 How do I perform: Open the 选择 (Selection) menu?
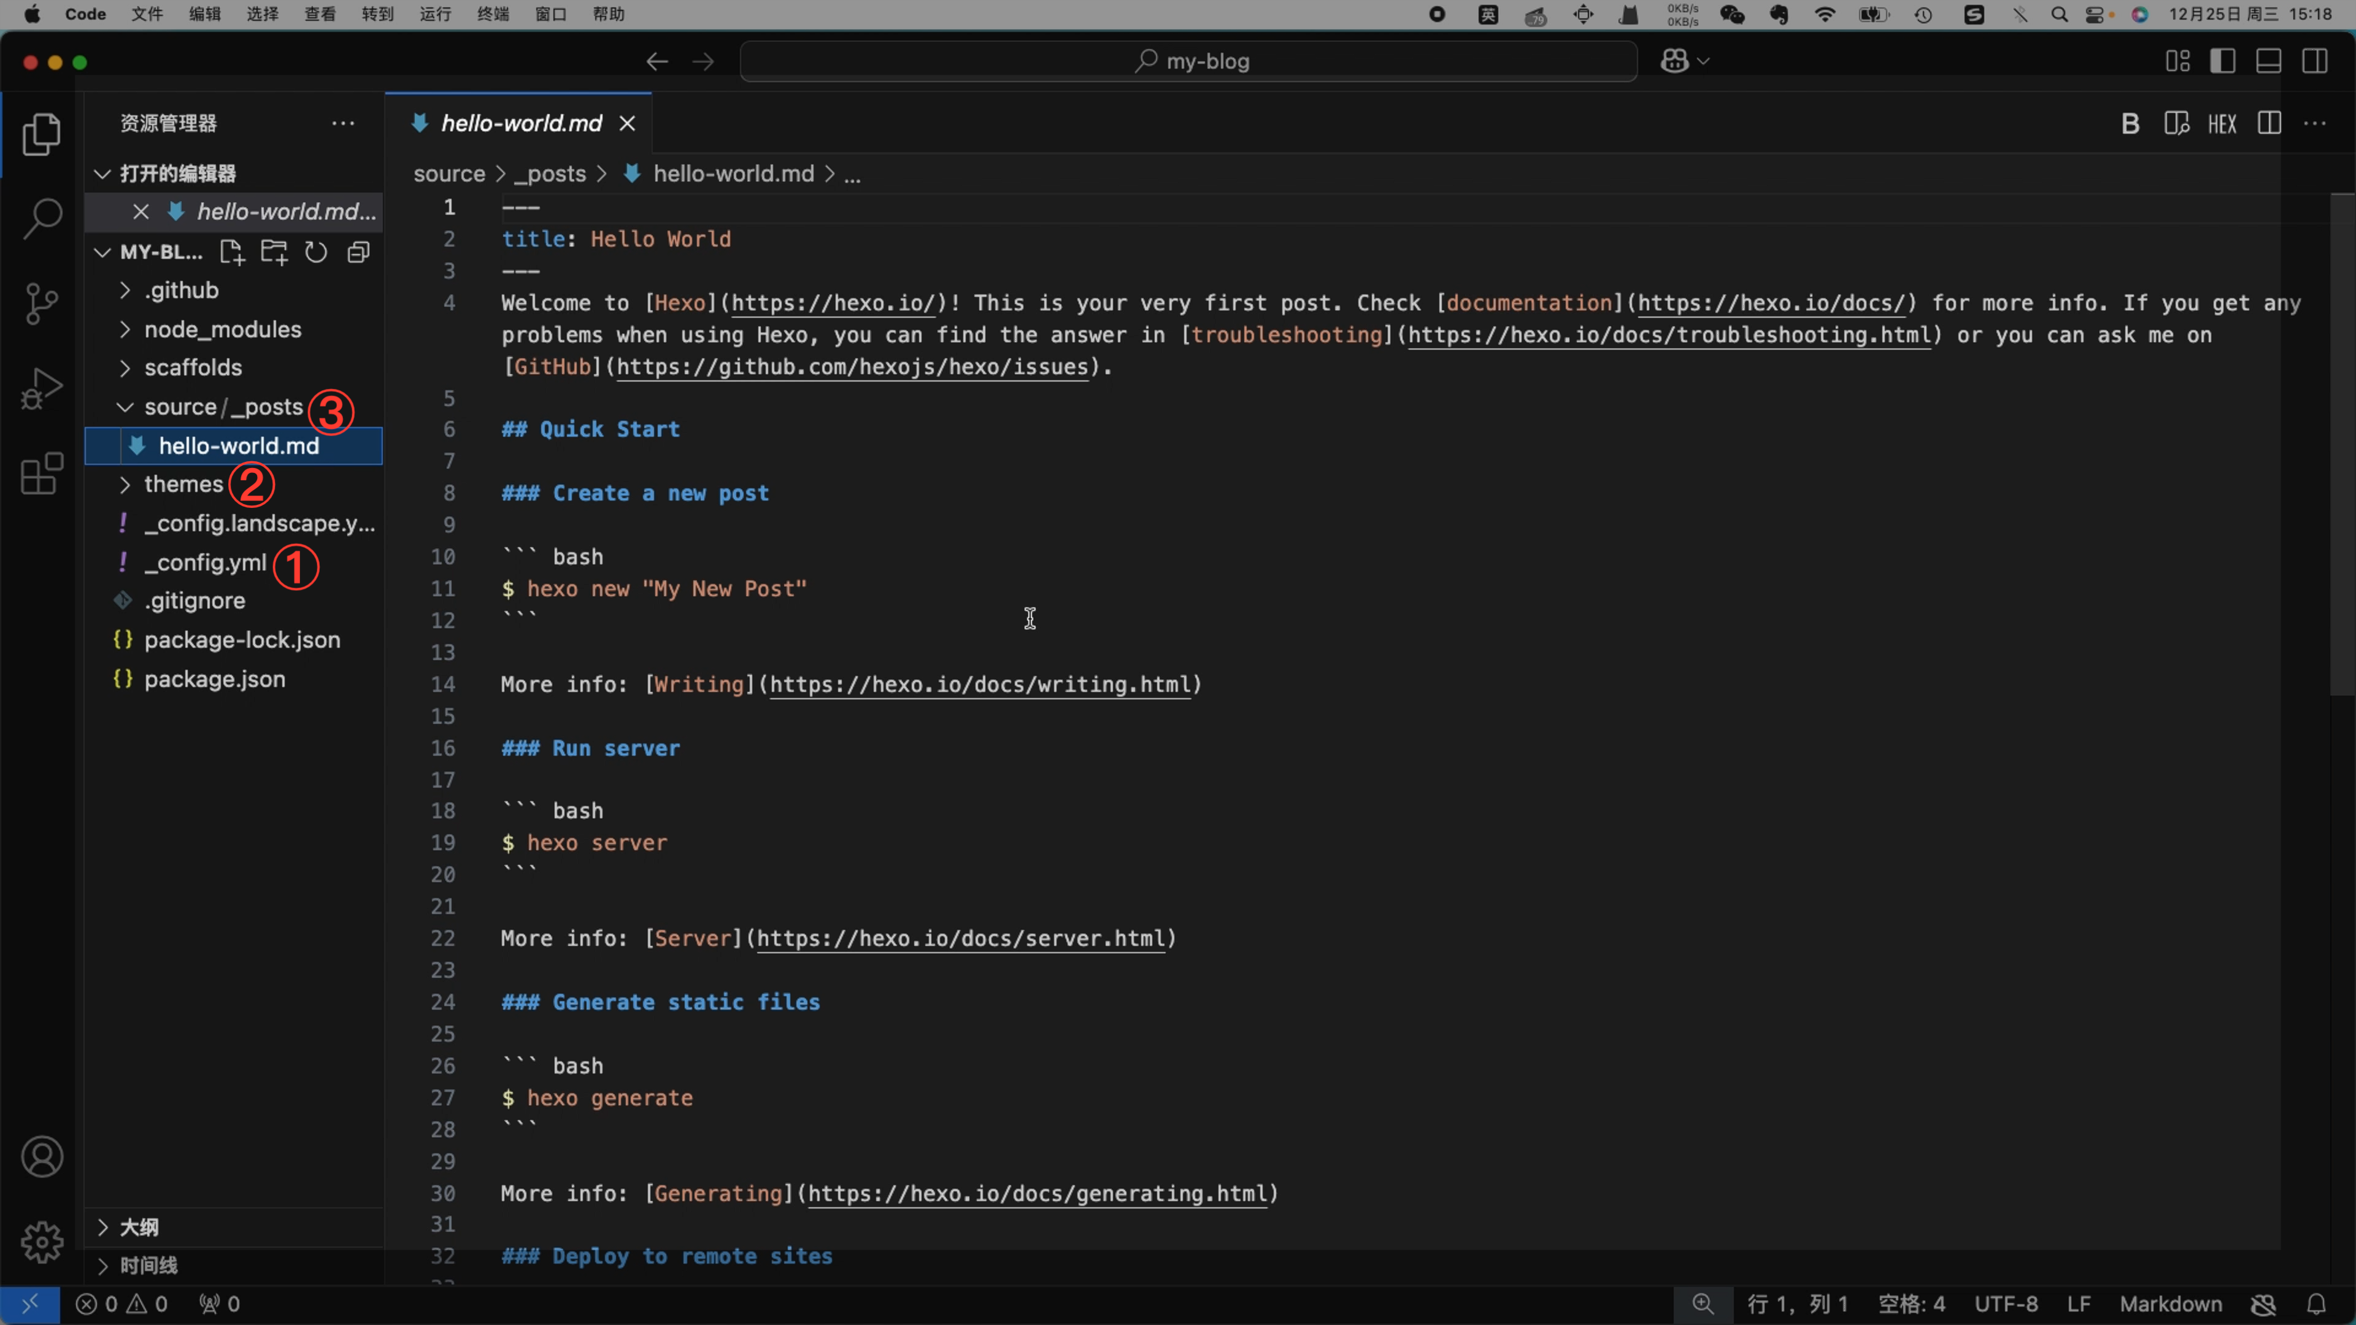[263, 13]
